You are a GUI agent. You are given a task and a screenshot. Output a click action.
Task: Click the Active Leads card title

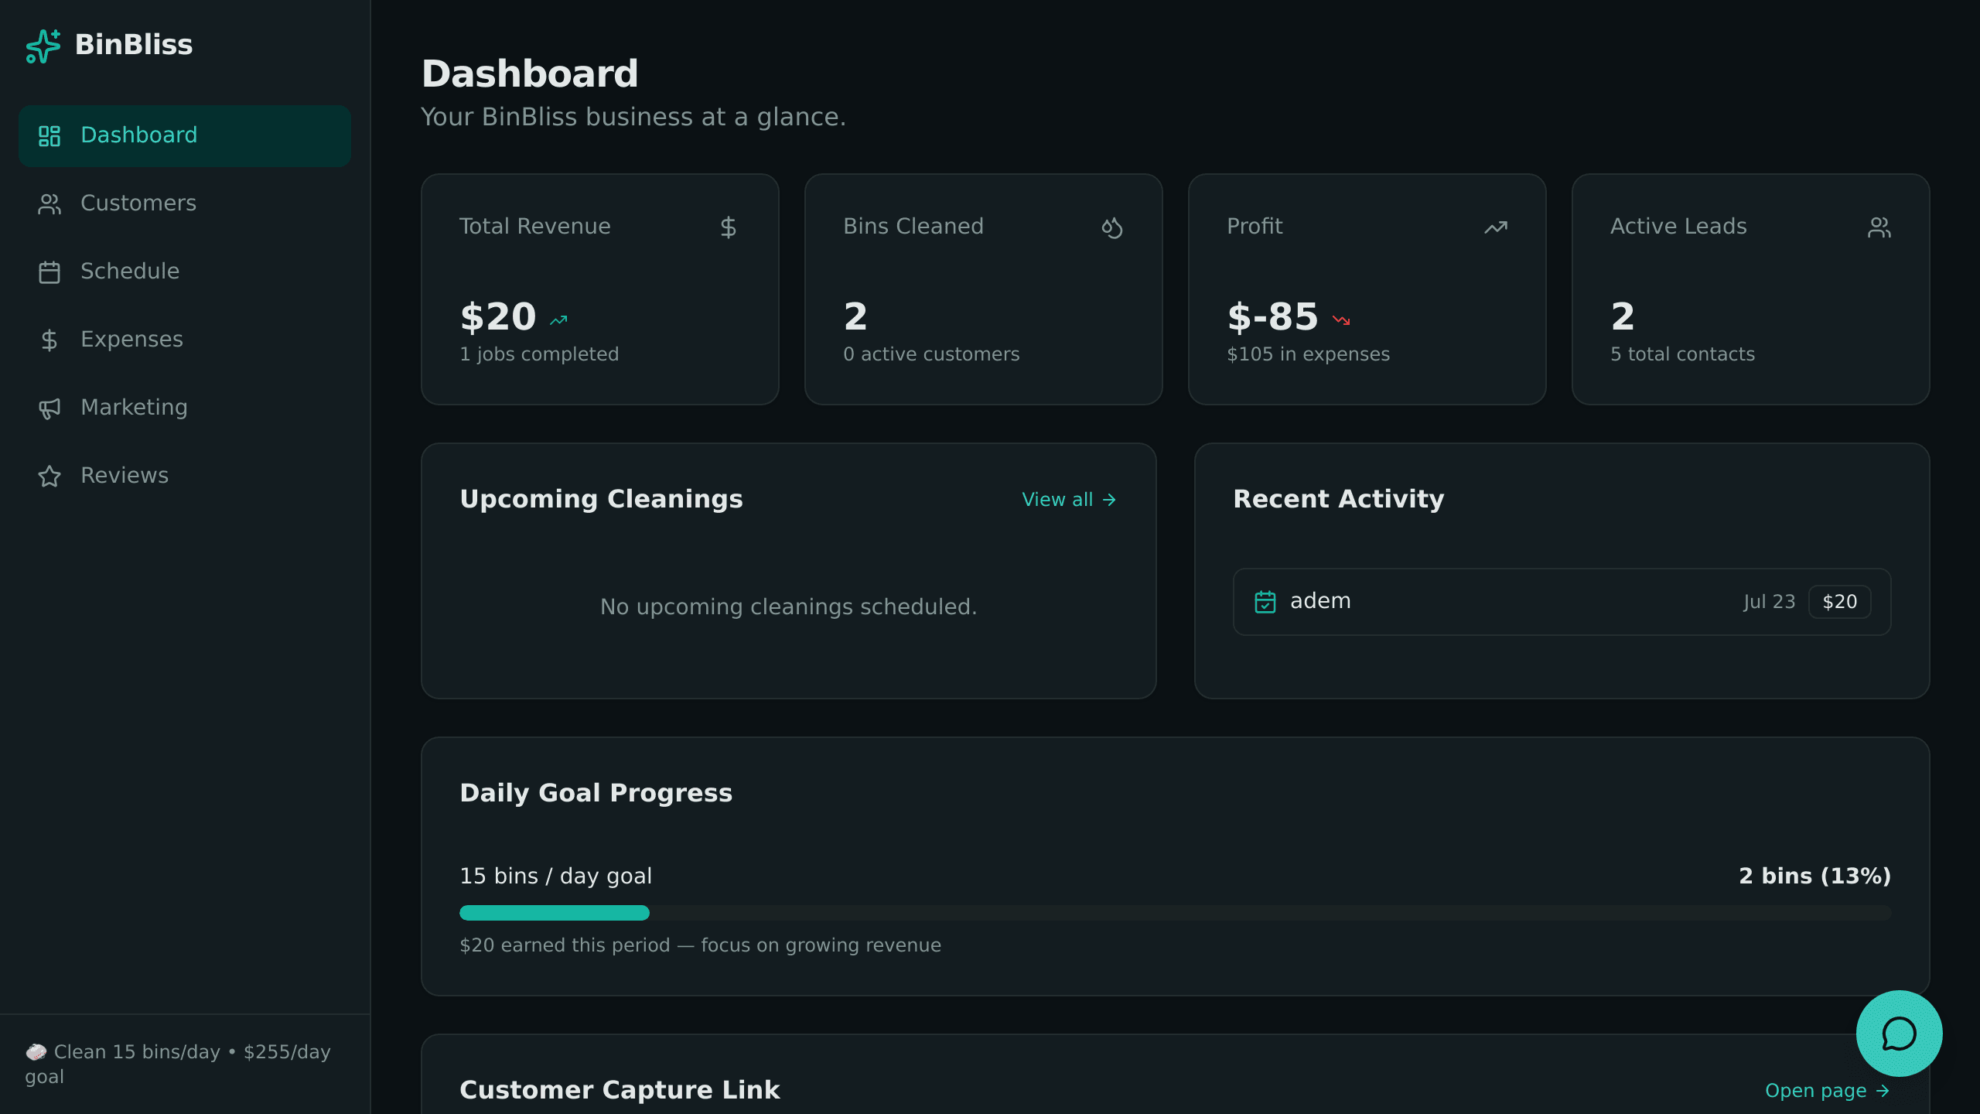click(x=1679, y=226)
